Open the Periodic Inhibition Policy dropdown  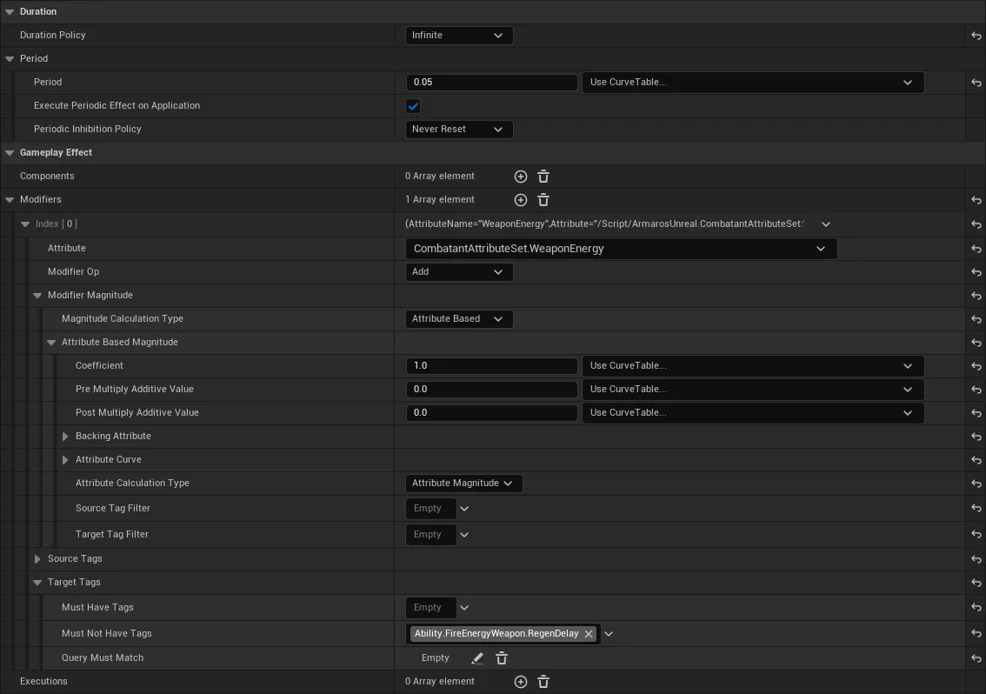[x=459, y=129]
